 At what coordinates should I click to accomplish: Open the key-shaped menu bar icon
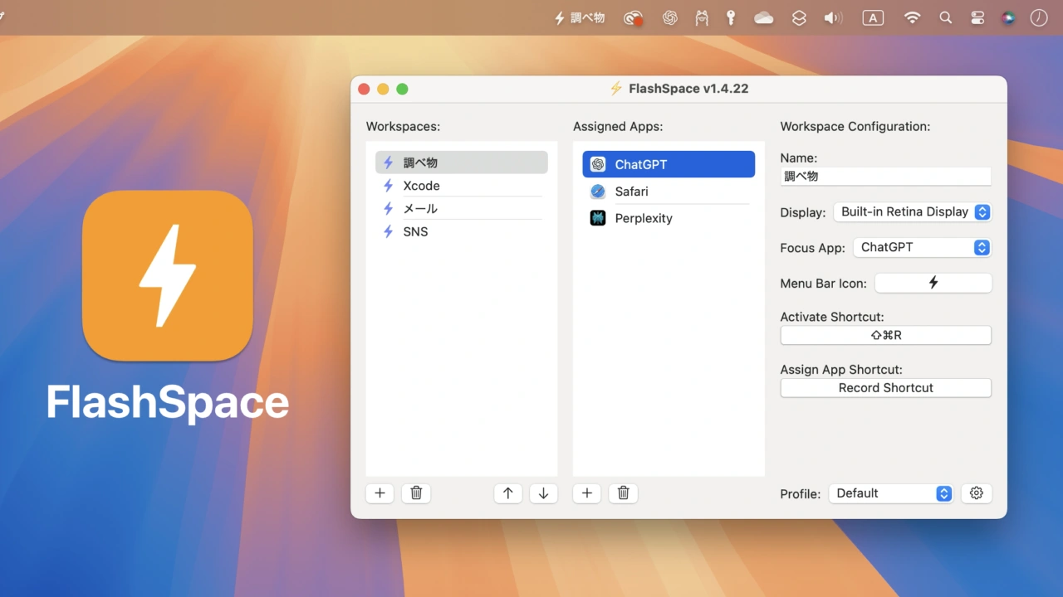click(731, 17)
